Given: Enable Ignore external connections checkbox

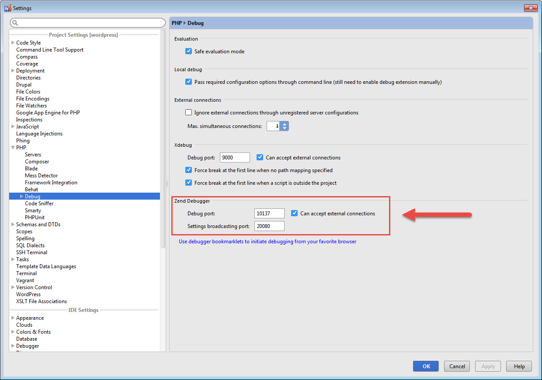Looking at the screenshot, I should pyautogui.click(x=189, y=113).
